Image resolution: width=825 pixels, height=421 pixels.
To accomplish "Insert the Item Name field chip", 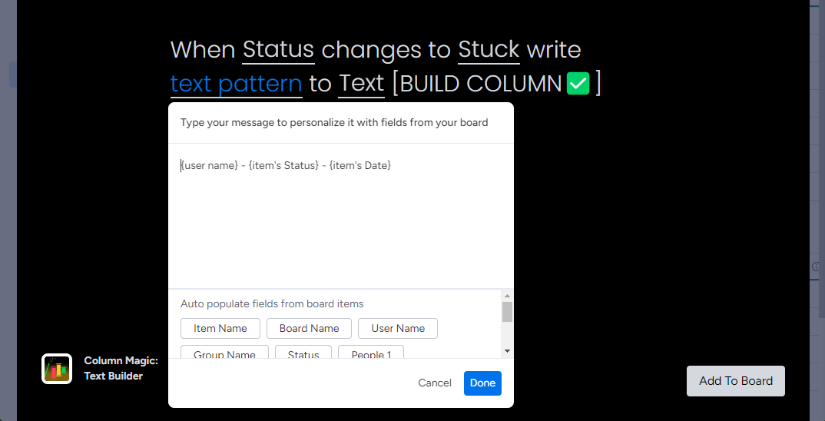I will pyautogui.click(x=220, y=328).
